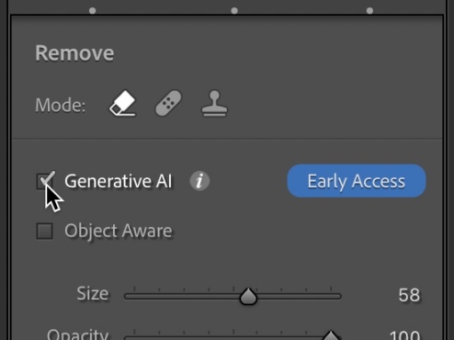Click the Opacity slider label

pos(77,335)
